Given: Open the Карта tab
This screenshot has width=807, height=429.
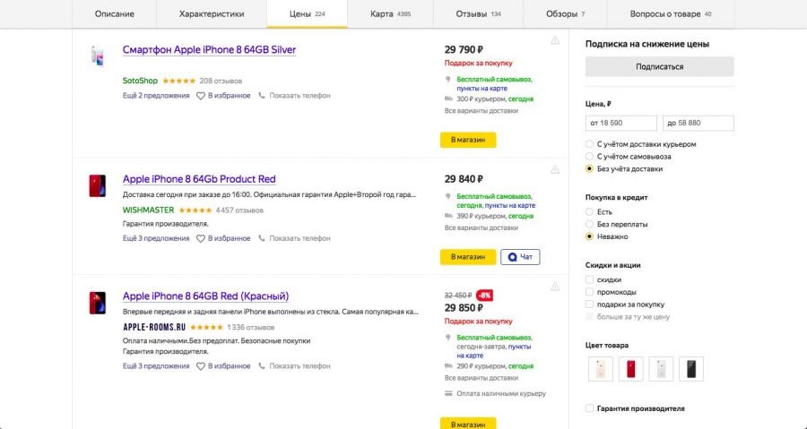Looking at the screenshot, I should (390, 13).
